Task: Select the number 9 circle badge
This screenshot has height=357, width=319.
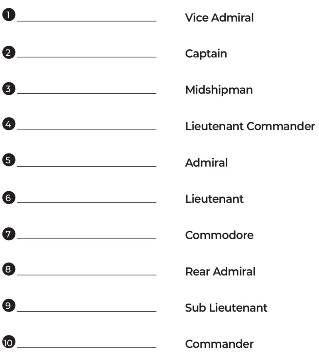Action: click(x=9, y=305)
